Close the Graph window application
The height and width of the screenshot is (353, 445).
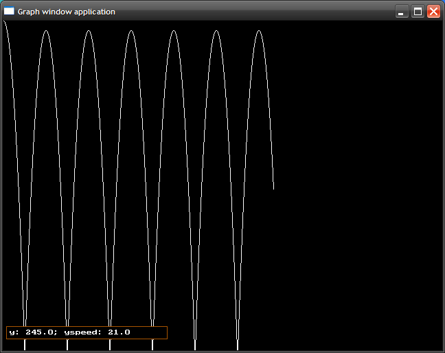433,12
